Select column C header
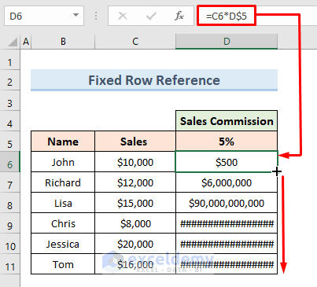Viewport: 317px width, 287px height. tap(135, 42)
